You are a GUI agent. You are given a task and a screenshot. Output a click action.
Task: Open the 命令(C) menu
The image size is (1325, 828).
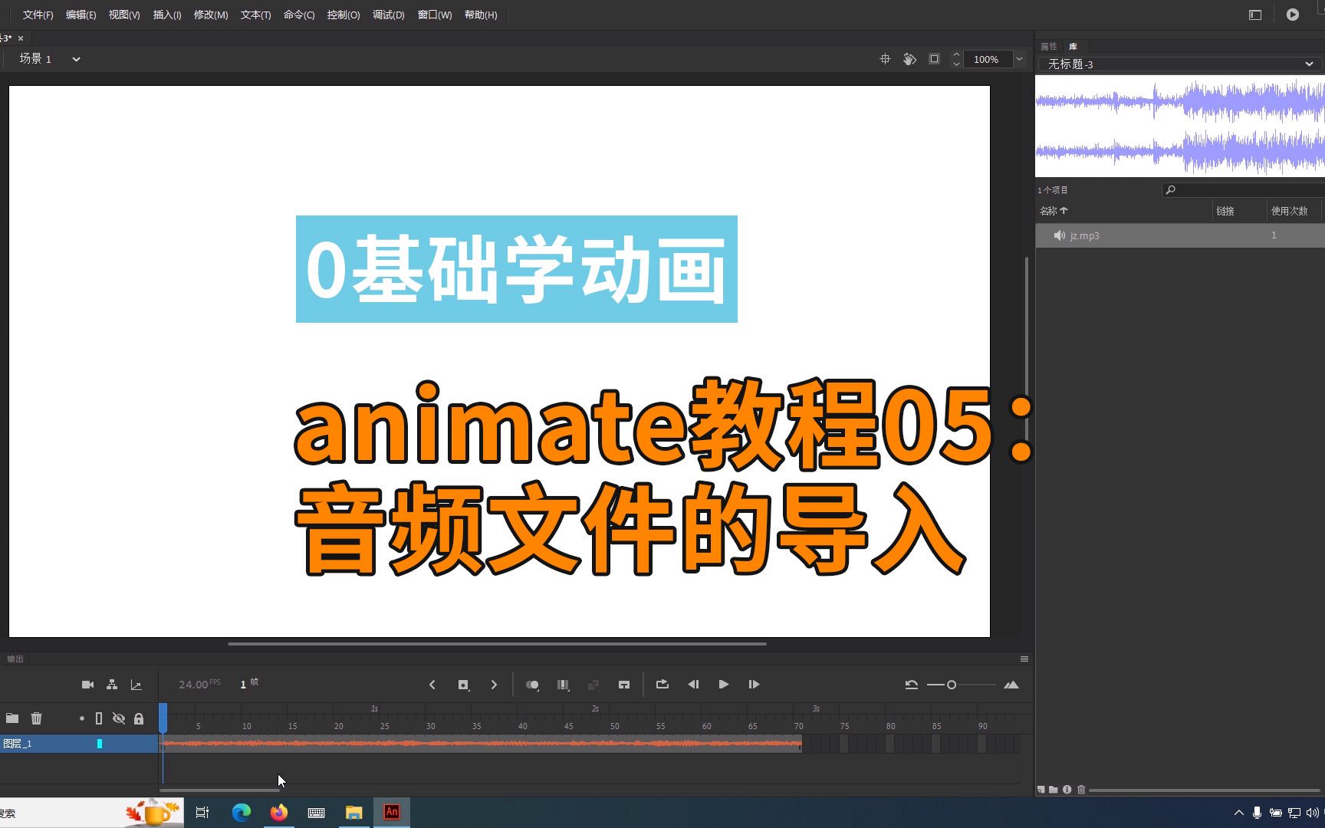point(299,15)
